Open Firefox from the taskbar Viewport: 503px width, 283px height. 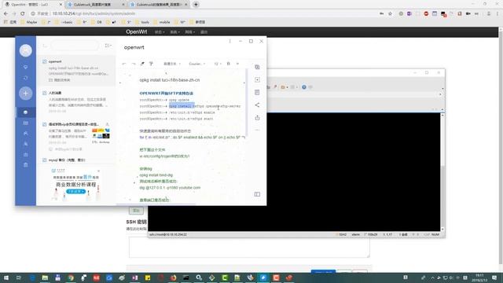173,277
